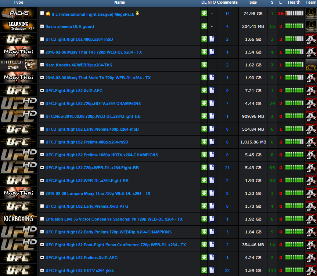Viewport: 317px width, 276px height.
Task: Click the size 7.21 GB cell
Action: 253,91
